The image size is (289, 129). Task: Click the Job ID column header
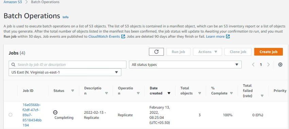tap(28, 91)
